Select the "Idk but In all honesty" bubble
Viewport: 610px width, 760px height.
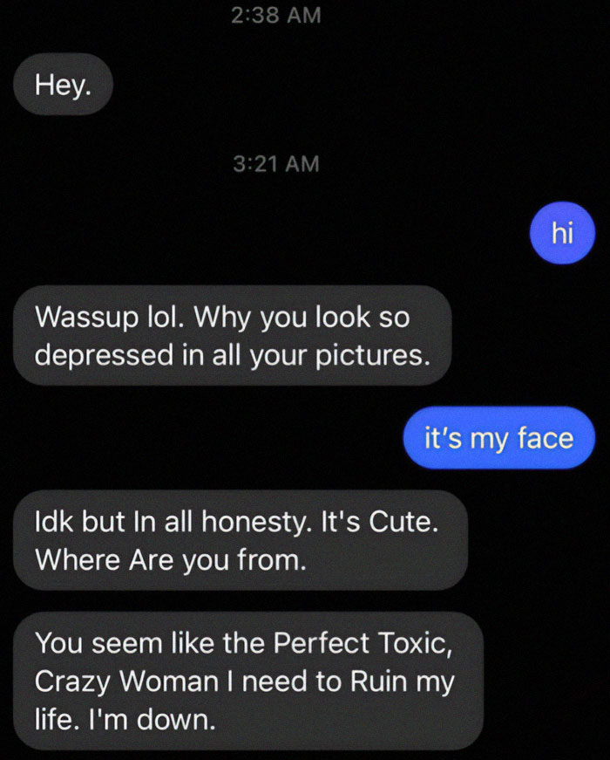(x=241, y=540)
